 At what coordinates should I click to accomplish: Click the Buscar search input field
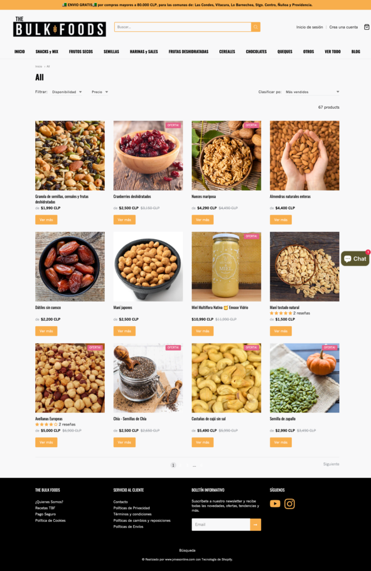point(182,27)
